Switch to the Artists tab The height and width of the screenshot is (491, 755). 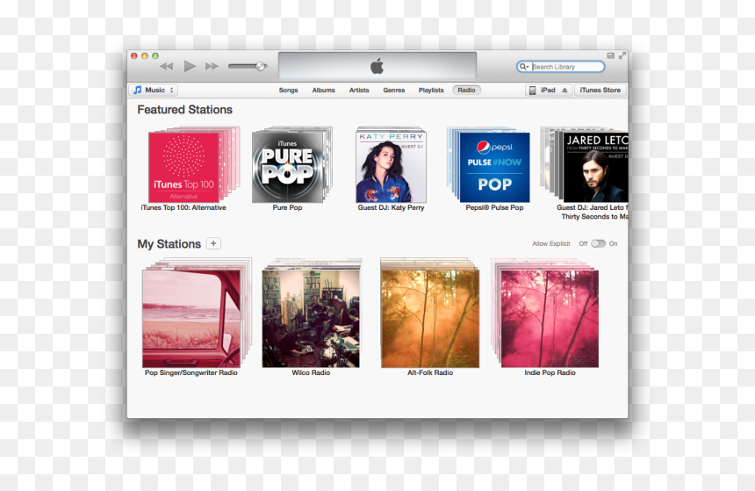(359, 90)
